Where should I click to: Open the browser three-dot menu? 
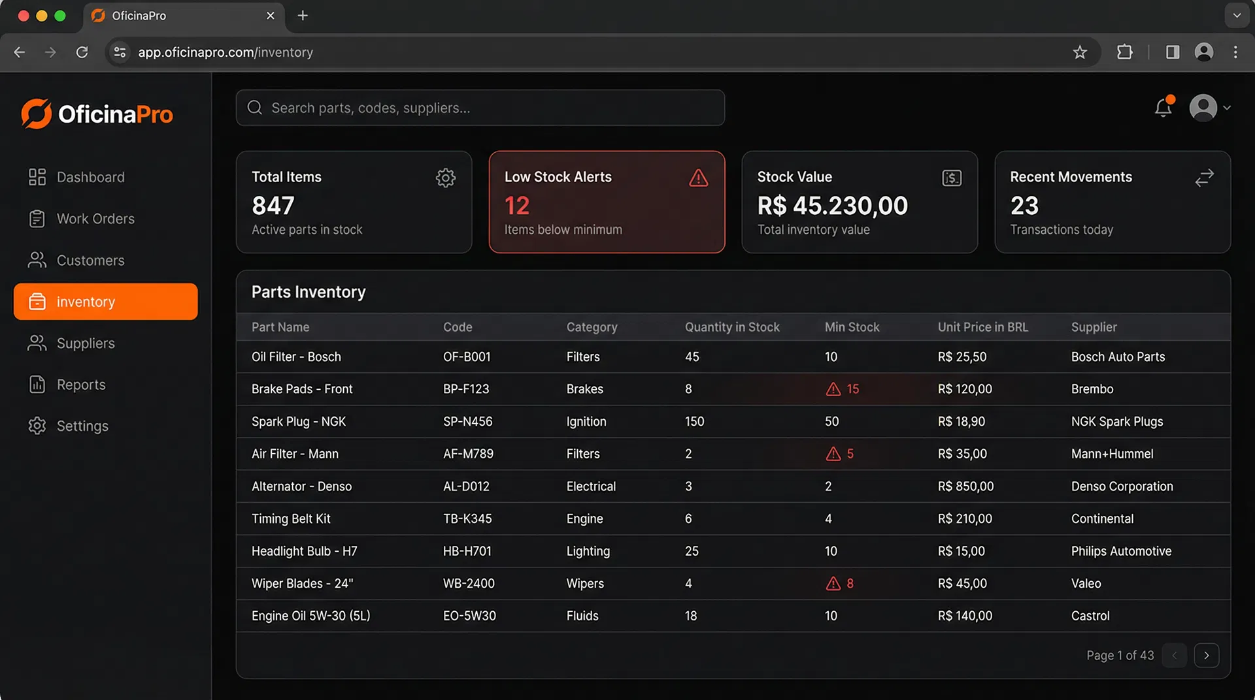tap(1235, 52)
